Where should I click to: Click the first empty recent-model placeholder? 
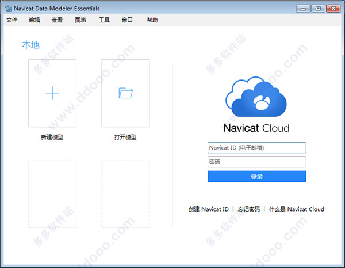(52, 194)
